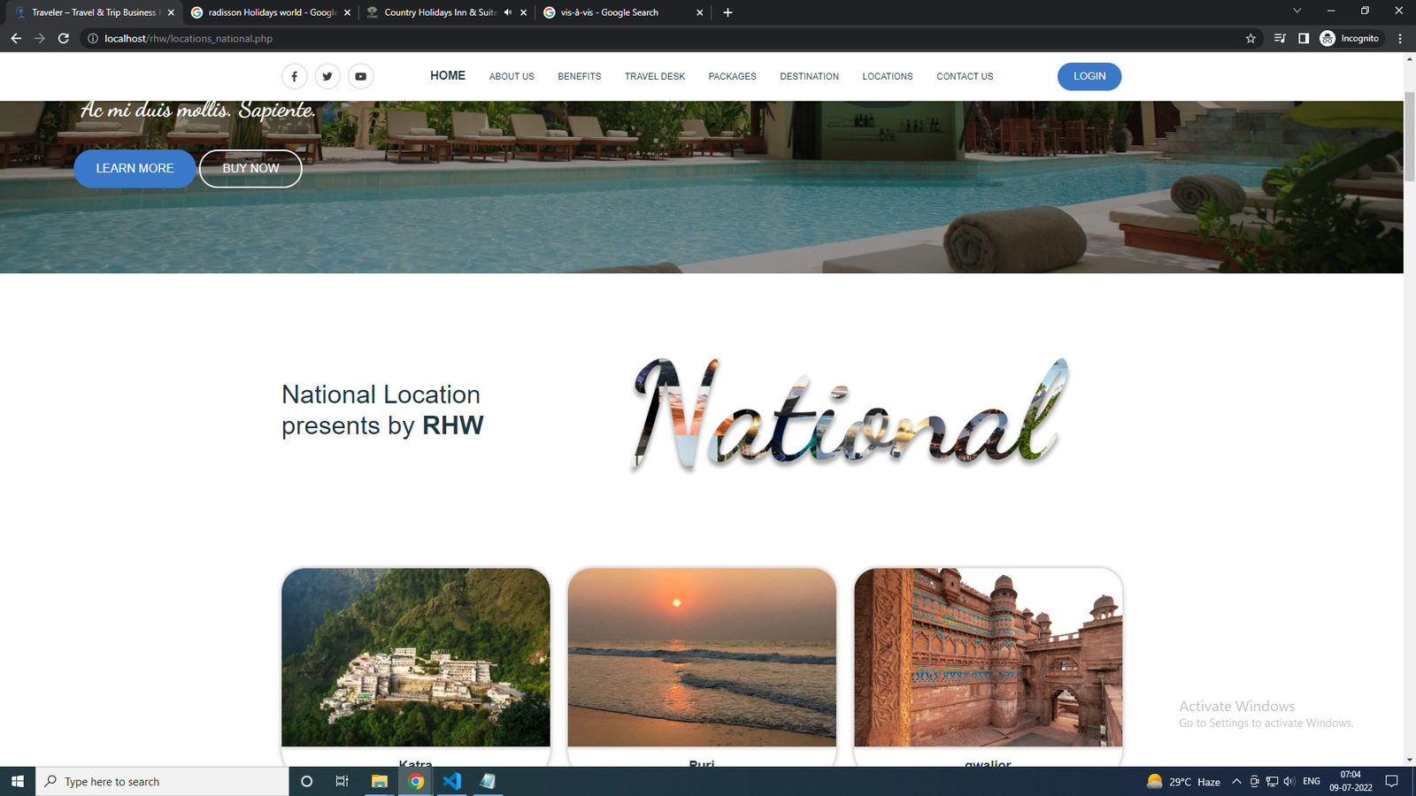1416x796 pixels.
Task: Open the Twitter social icon
Action: click(327, 77)
